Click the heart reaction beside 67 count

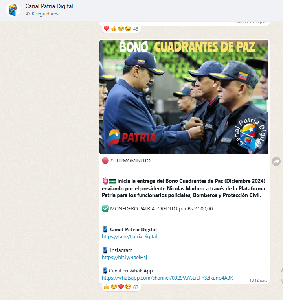point(121,287)
